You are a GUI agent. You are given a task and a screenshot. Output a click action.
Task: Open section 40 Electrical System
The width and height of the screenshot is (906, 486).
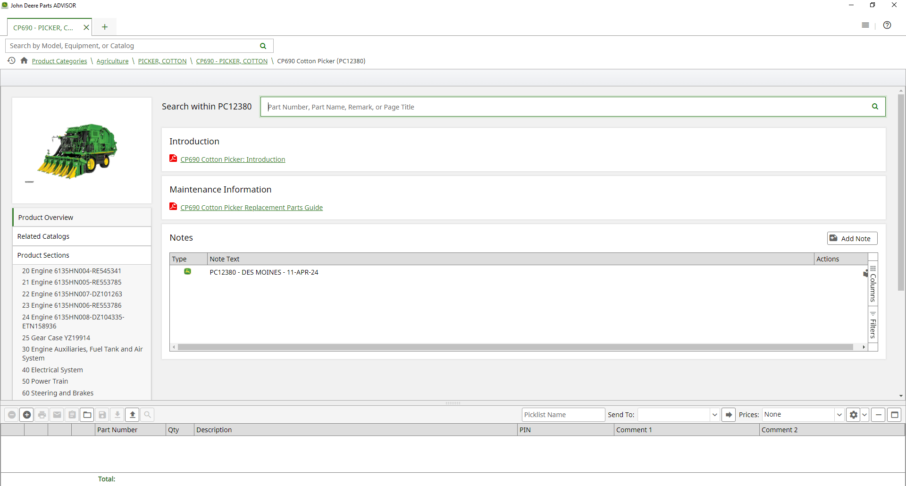tap(52, 370)
